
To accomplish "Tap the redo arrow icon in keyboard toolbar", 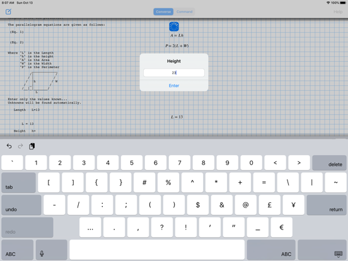I will pos(20,146).
